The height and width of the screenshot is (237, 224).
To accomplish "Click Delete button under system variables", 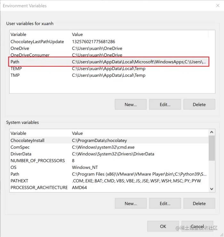I will click(x=199, y=203).
